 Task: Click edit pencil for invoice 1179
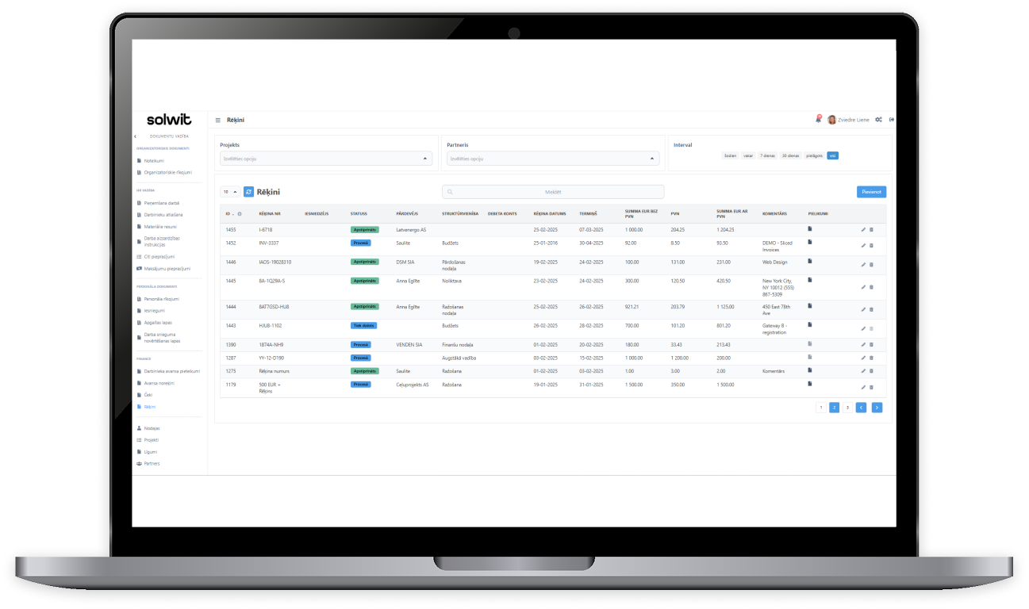pyautogui.click(x=863, y=387)
